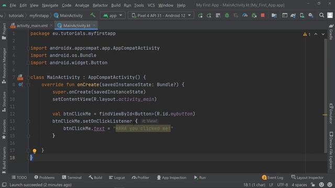Screen dimensions: 335x188
Task: Click the override gutter icon on line 8
Action: click(x=20, y=85)
